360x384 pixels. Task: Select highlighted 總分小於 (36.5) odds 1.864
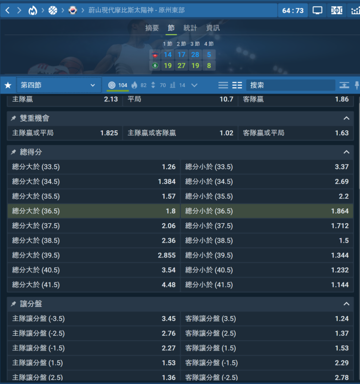point(267,211)
